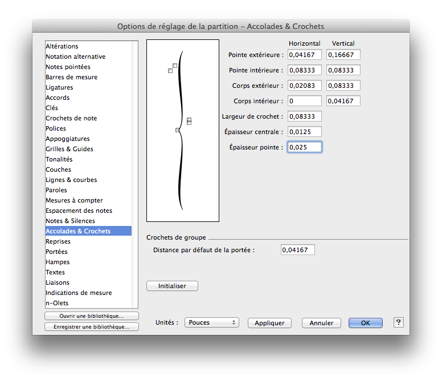Viewport: 442px width, 380px height.
Task: Click the Pointe extérieure horizontal field
Action: coord(304,55)
